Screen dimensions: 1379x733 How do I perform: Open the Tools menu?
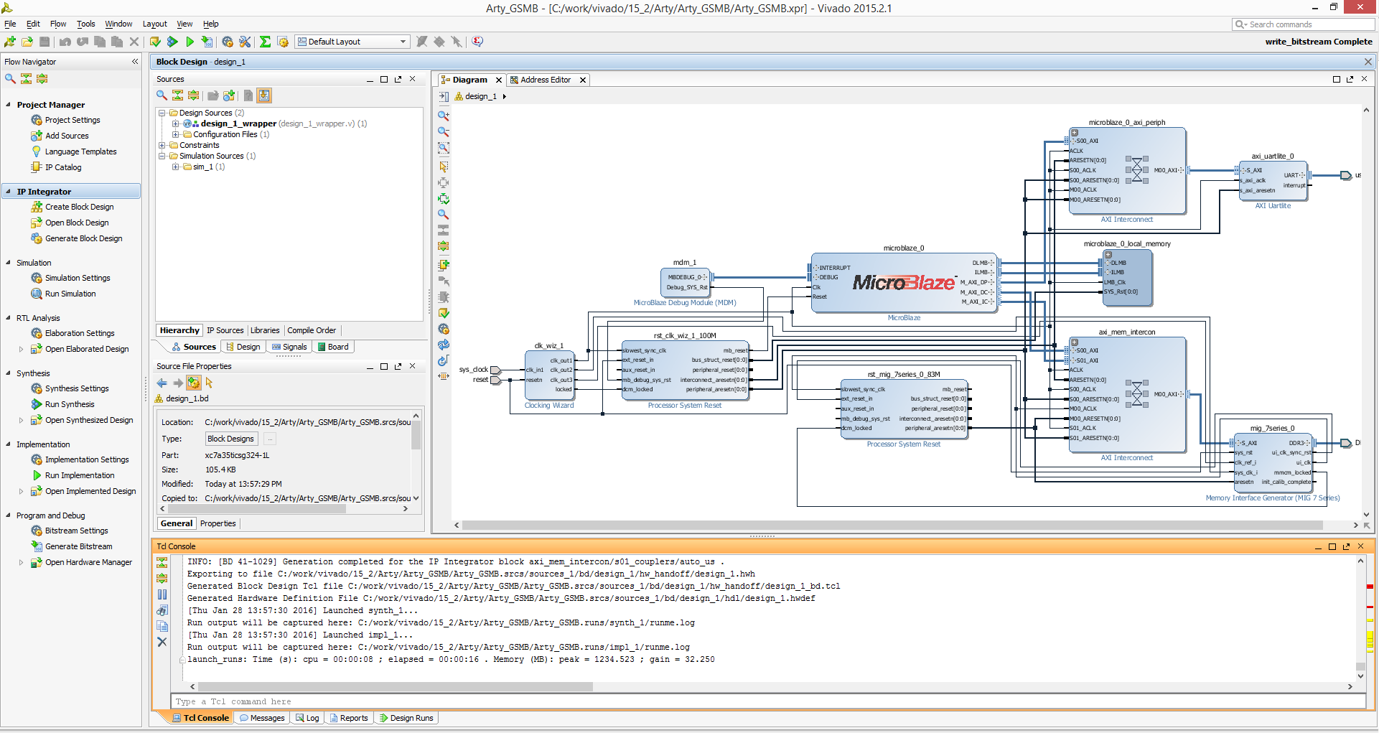tap(86, 24)
